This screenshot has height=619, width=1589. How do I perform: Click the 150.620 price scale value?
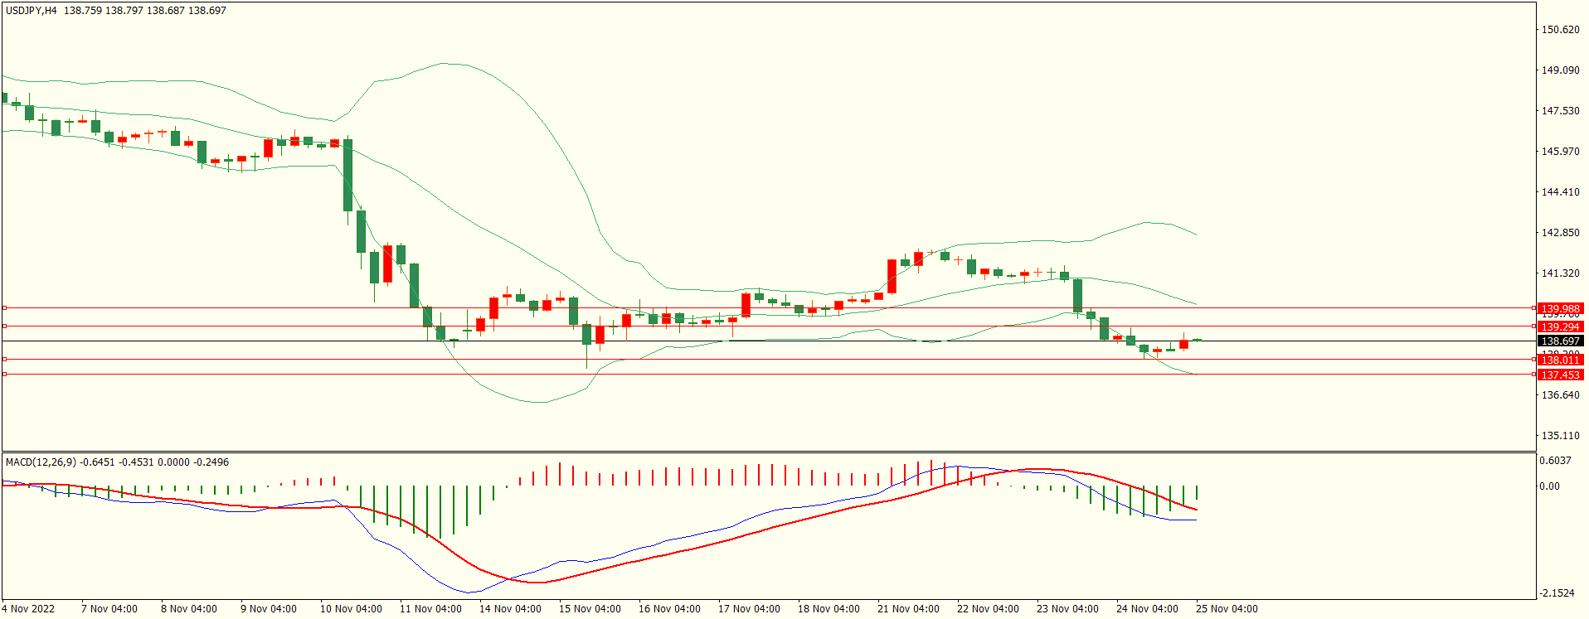(x=1560, y=30)
